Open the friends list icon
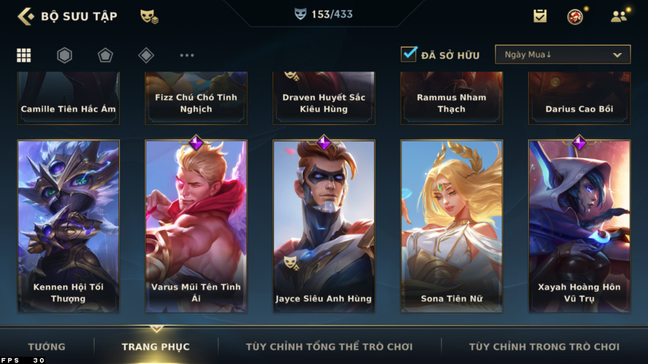648x364 pixels. (x=618, y=16)
